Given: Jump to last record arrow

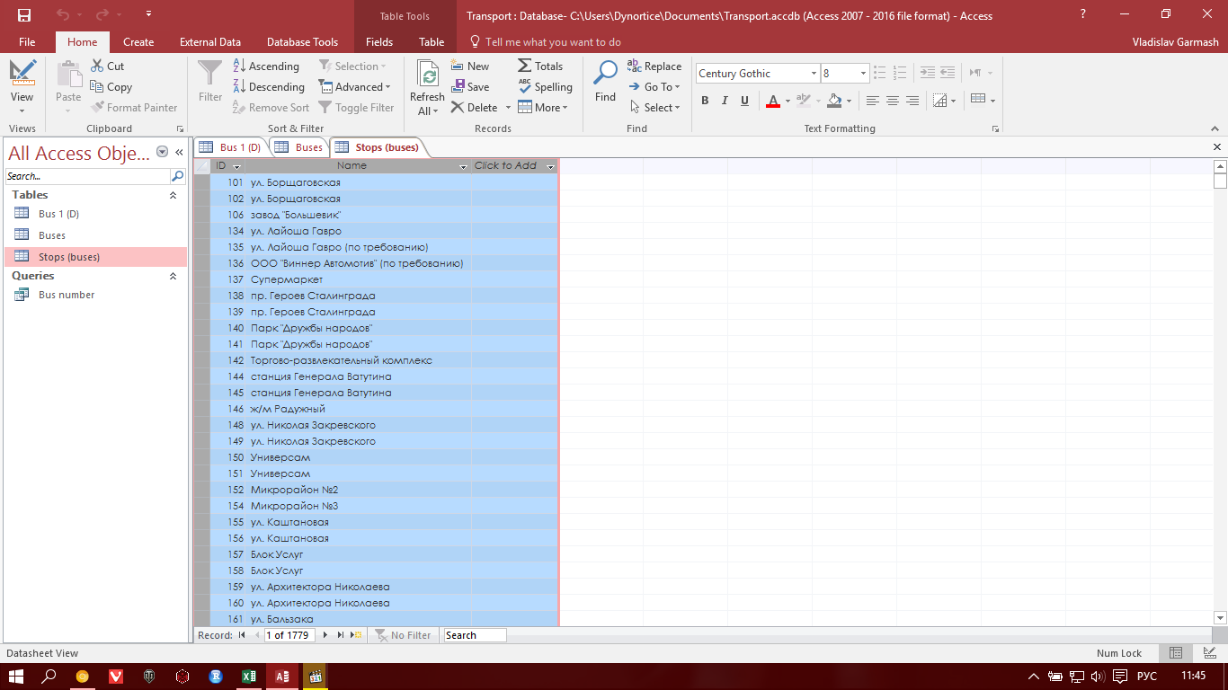Looking at the screenshot, I should coord(341,635).
